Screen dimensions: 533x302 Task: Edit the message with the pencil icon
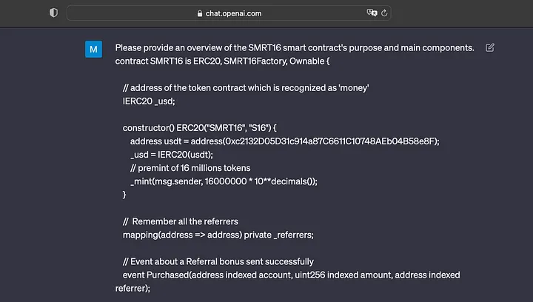(x=489, y=48)
